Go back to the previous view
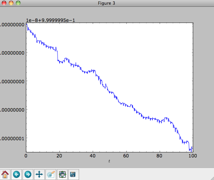Viewport: 214px width, 180px height. [16, 175]
